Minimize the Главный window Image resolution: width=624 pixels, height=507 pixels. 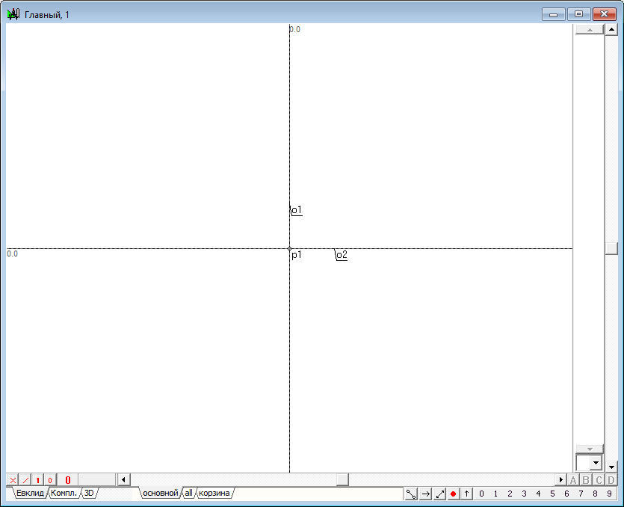pos(554,14)
